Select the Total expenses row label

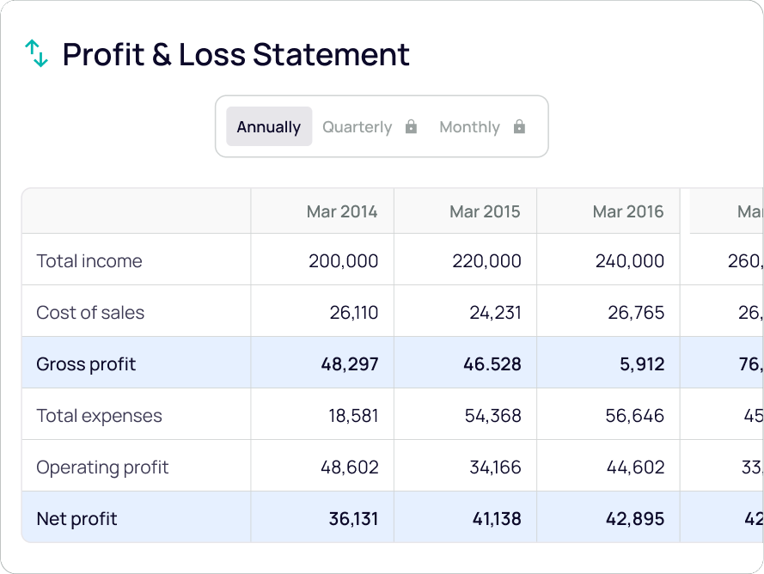pos(99,416)
